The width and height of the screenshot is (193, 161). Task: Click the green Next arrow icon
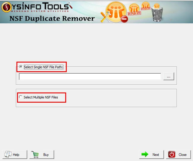(145, 154)
